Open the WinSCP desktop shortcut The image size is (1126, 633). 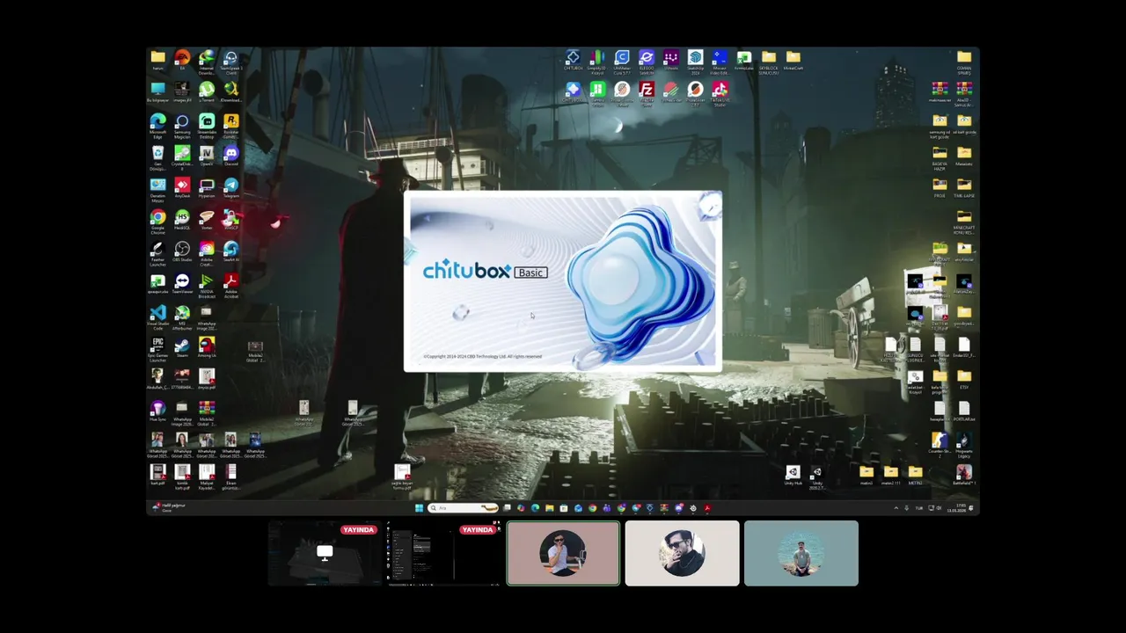230,220
